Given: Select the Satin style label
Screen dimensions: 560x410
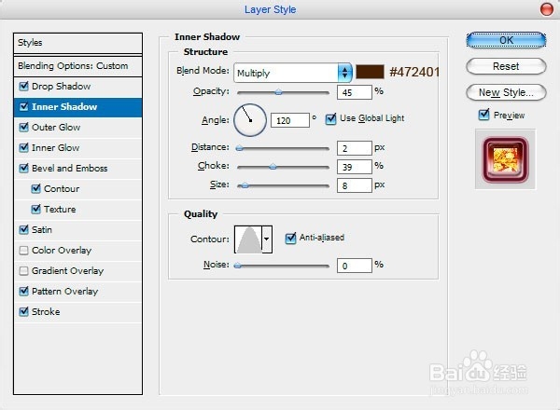Looking at the screenshot, I should click(x=42, y=230).
